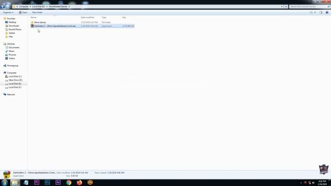The height and width of the screenshot is (186, 331).
Task: Click the Darksiders 2 icon in details pane
Action: (x=7, y=175)
